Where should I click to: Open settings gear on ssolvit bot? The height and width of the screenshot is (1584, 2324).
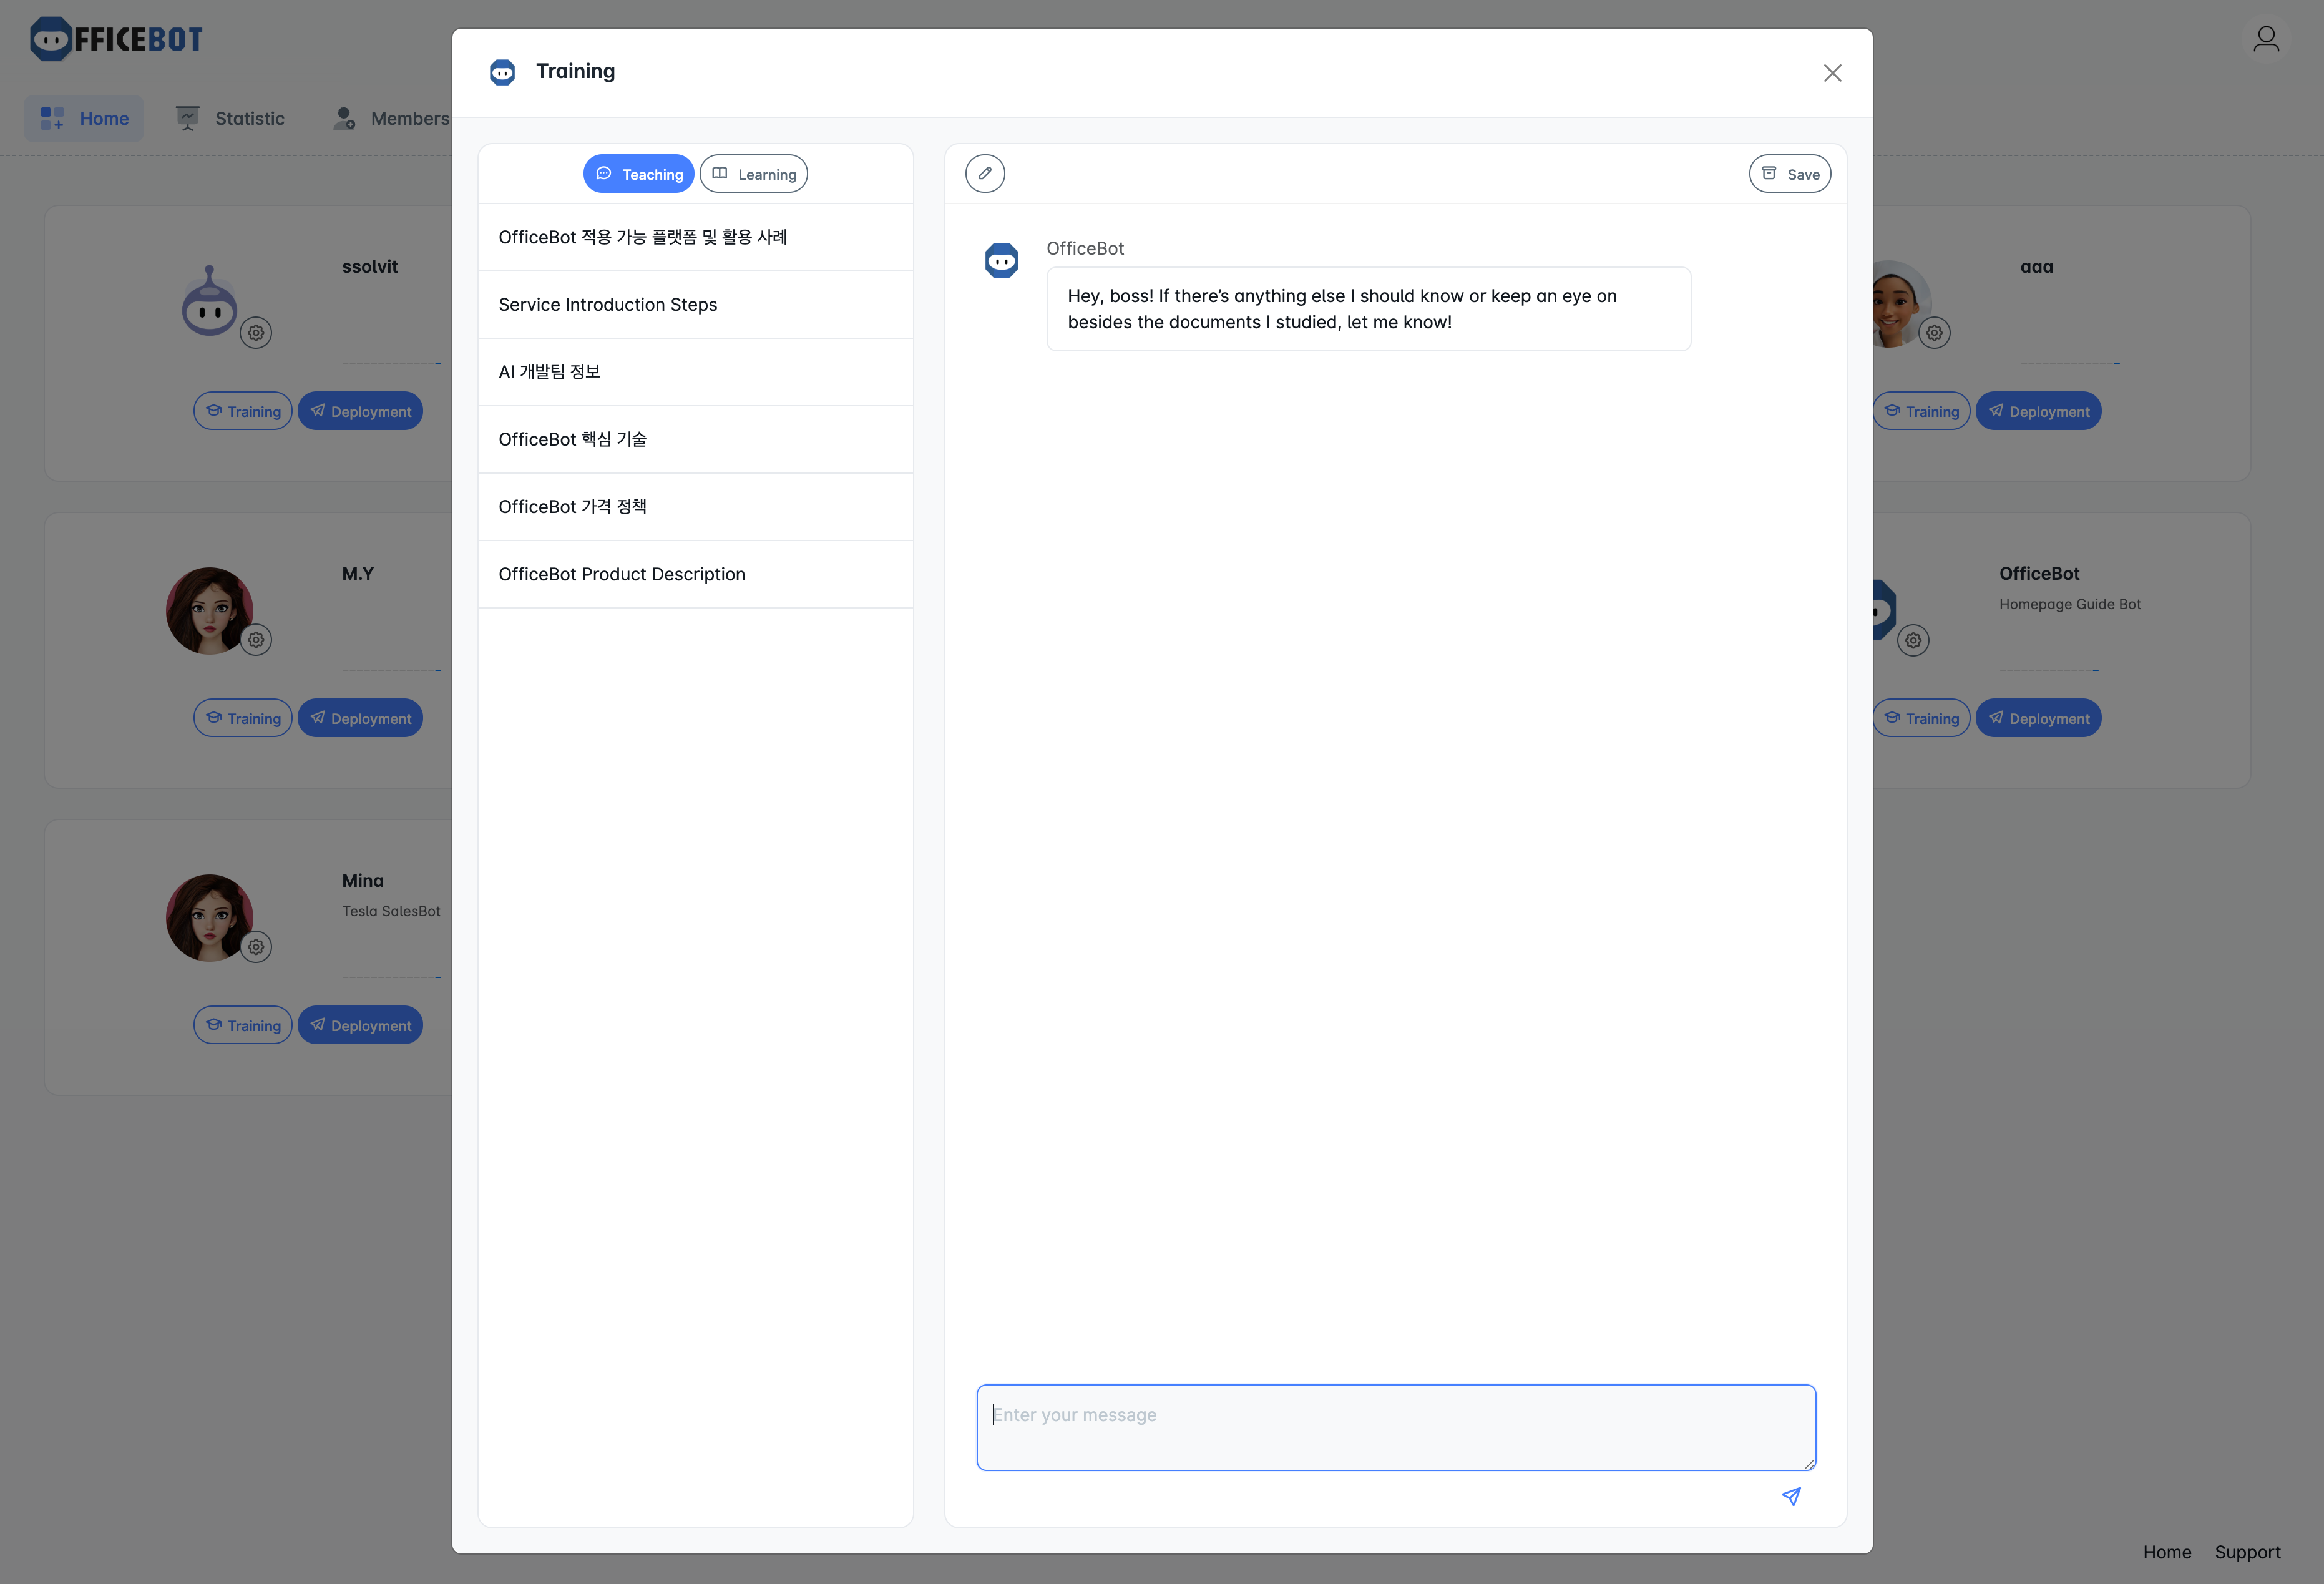point(256,333)
